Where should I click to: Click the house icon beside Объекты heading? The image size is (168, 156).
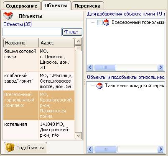point(8,16)
